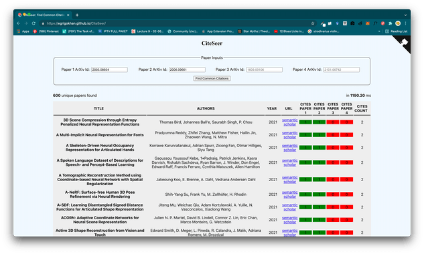The image size is (424, 254).
Task: Click the lock icon in address bar
Action: pos(43,23)
